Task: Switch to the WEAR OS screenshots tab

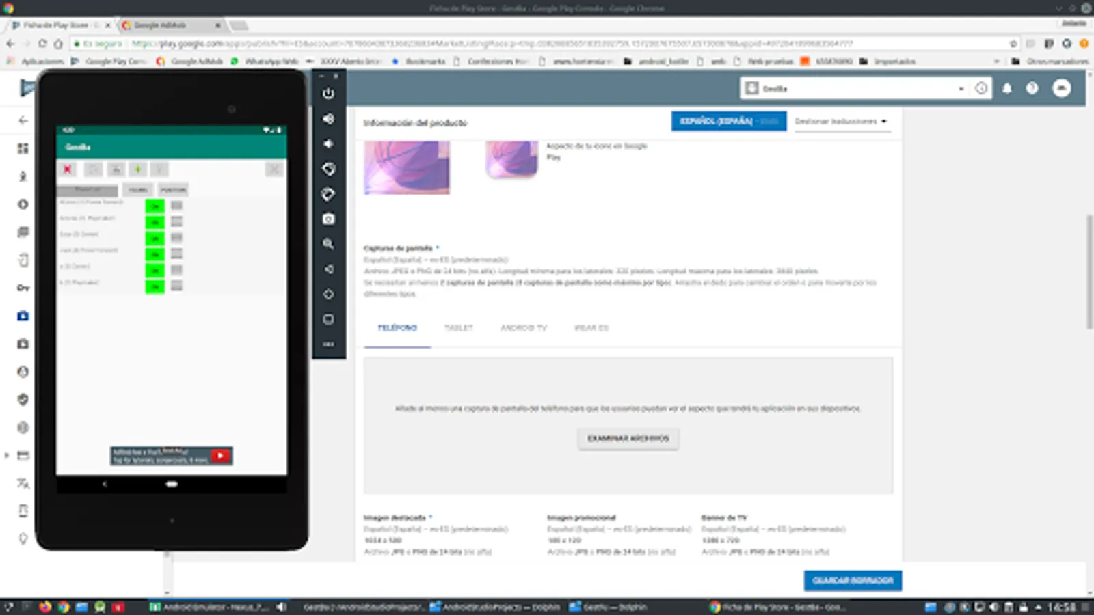Action: coord(591,328)
